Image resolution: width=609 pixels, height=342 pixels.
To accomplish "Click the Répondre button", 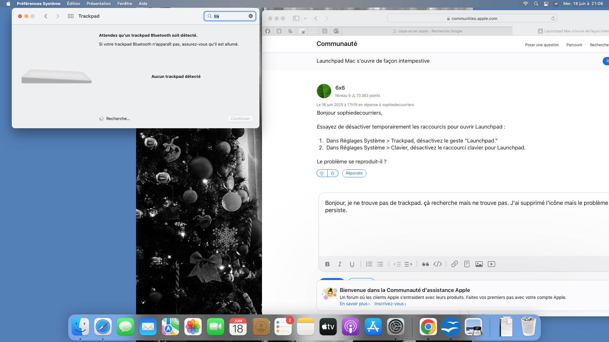I will point(354,173).
